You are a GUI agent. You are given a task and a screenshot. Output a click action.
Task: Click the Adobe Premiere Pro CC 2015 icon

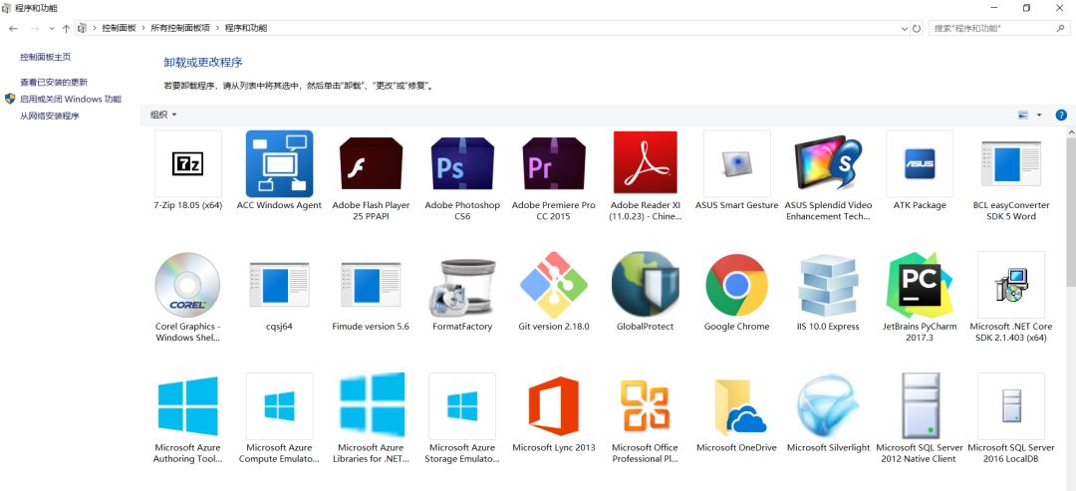(x=553, y=164)
